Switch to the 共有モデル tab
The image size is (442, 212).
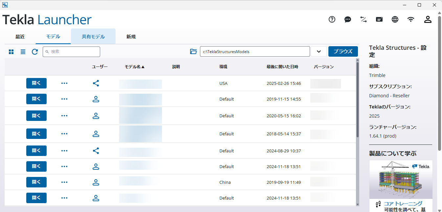click(93, 37)
